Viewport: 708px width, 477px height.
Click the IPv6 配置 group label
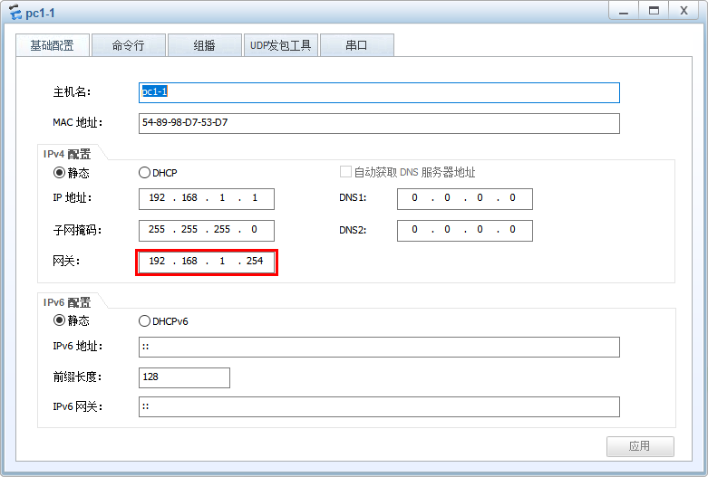[x=67, y=302]
